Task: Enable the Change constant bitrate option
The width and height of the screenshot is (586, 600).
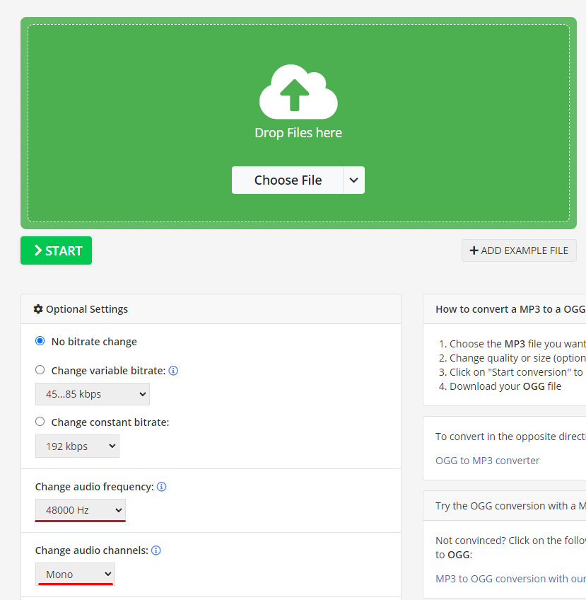Action: click(x=40, y=422)
